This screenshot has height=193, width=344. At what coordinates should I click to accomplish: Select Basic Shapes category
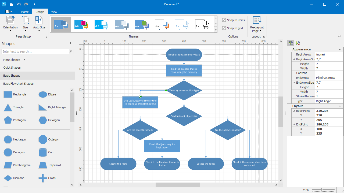37,76
